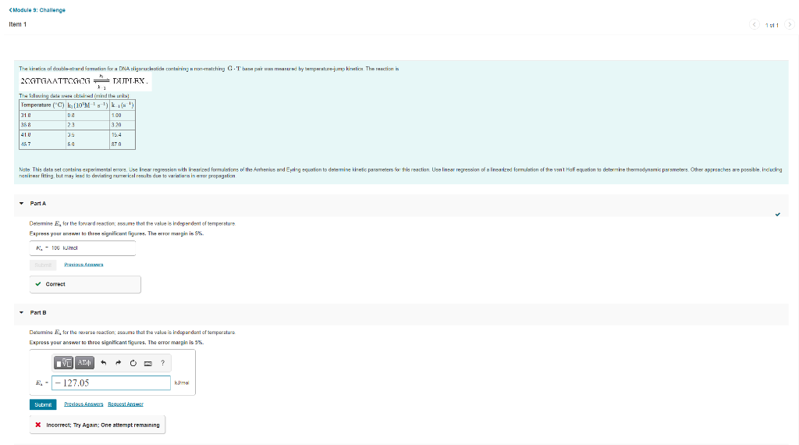
Task: Click the Request Answer link
Action: coord(126,404)
